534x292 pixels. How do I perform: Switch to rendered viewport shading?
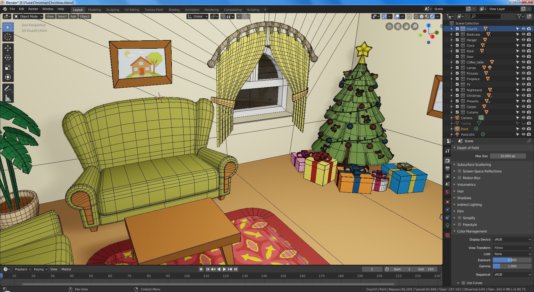point(432,16)
